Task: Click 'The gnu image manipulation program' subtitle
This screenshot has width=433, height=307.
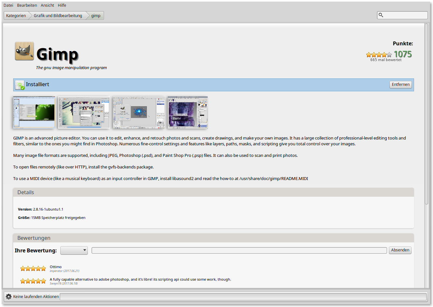Action: tap(71, 68)
